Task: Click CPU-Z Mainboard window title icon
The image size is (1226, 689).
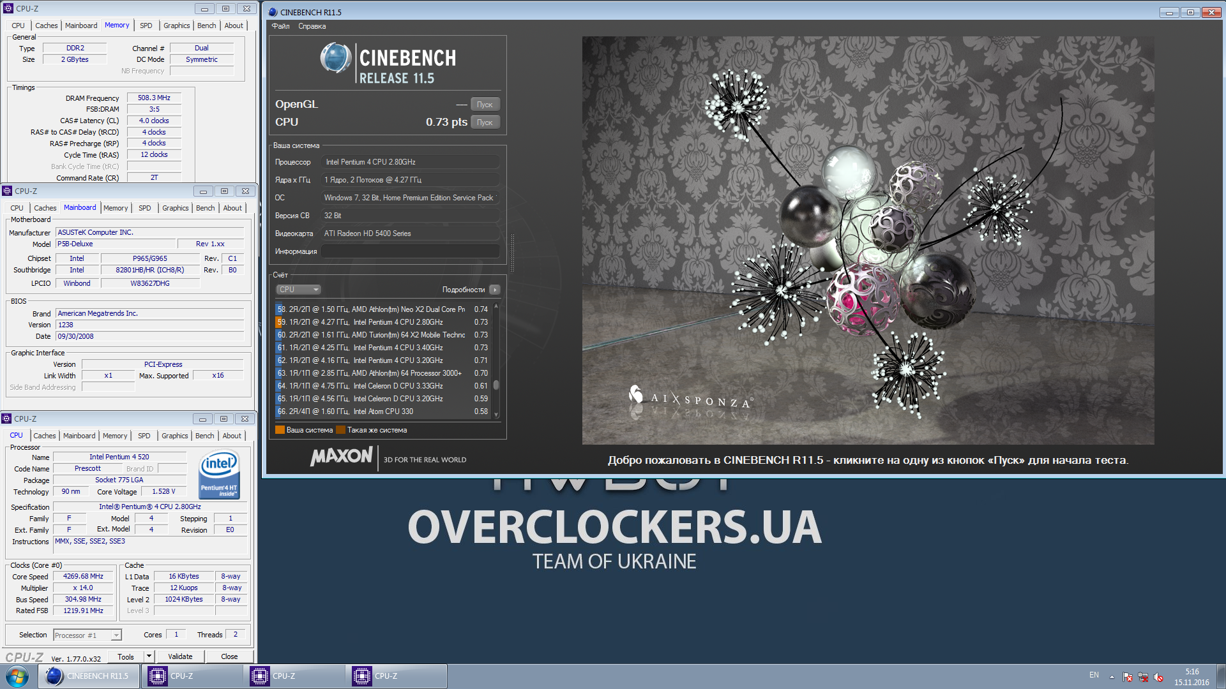Action: [7, 191]
